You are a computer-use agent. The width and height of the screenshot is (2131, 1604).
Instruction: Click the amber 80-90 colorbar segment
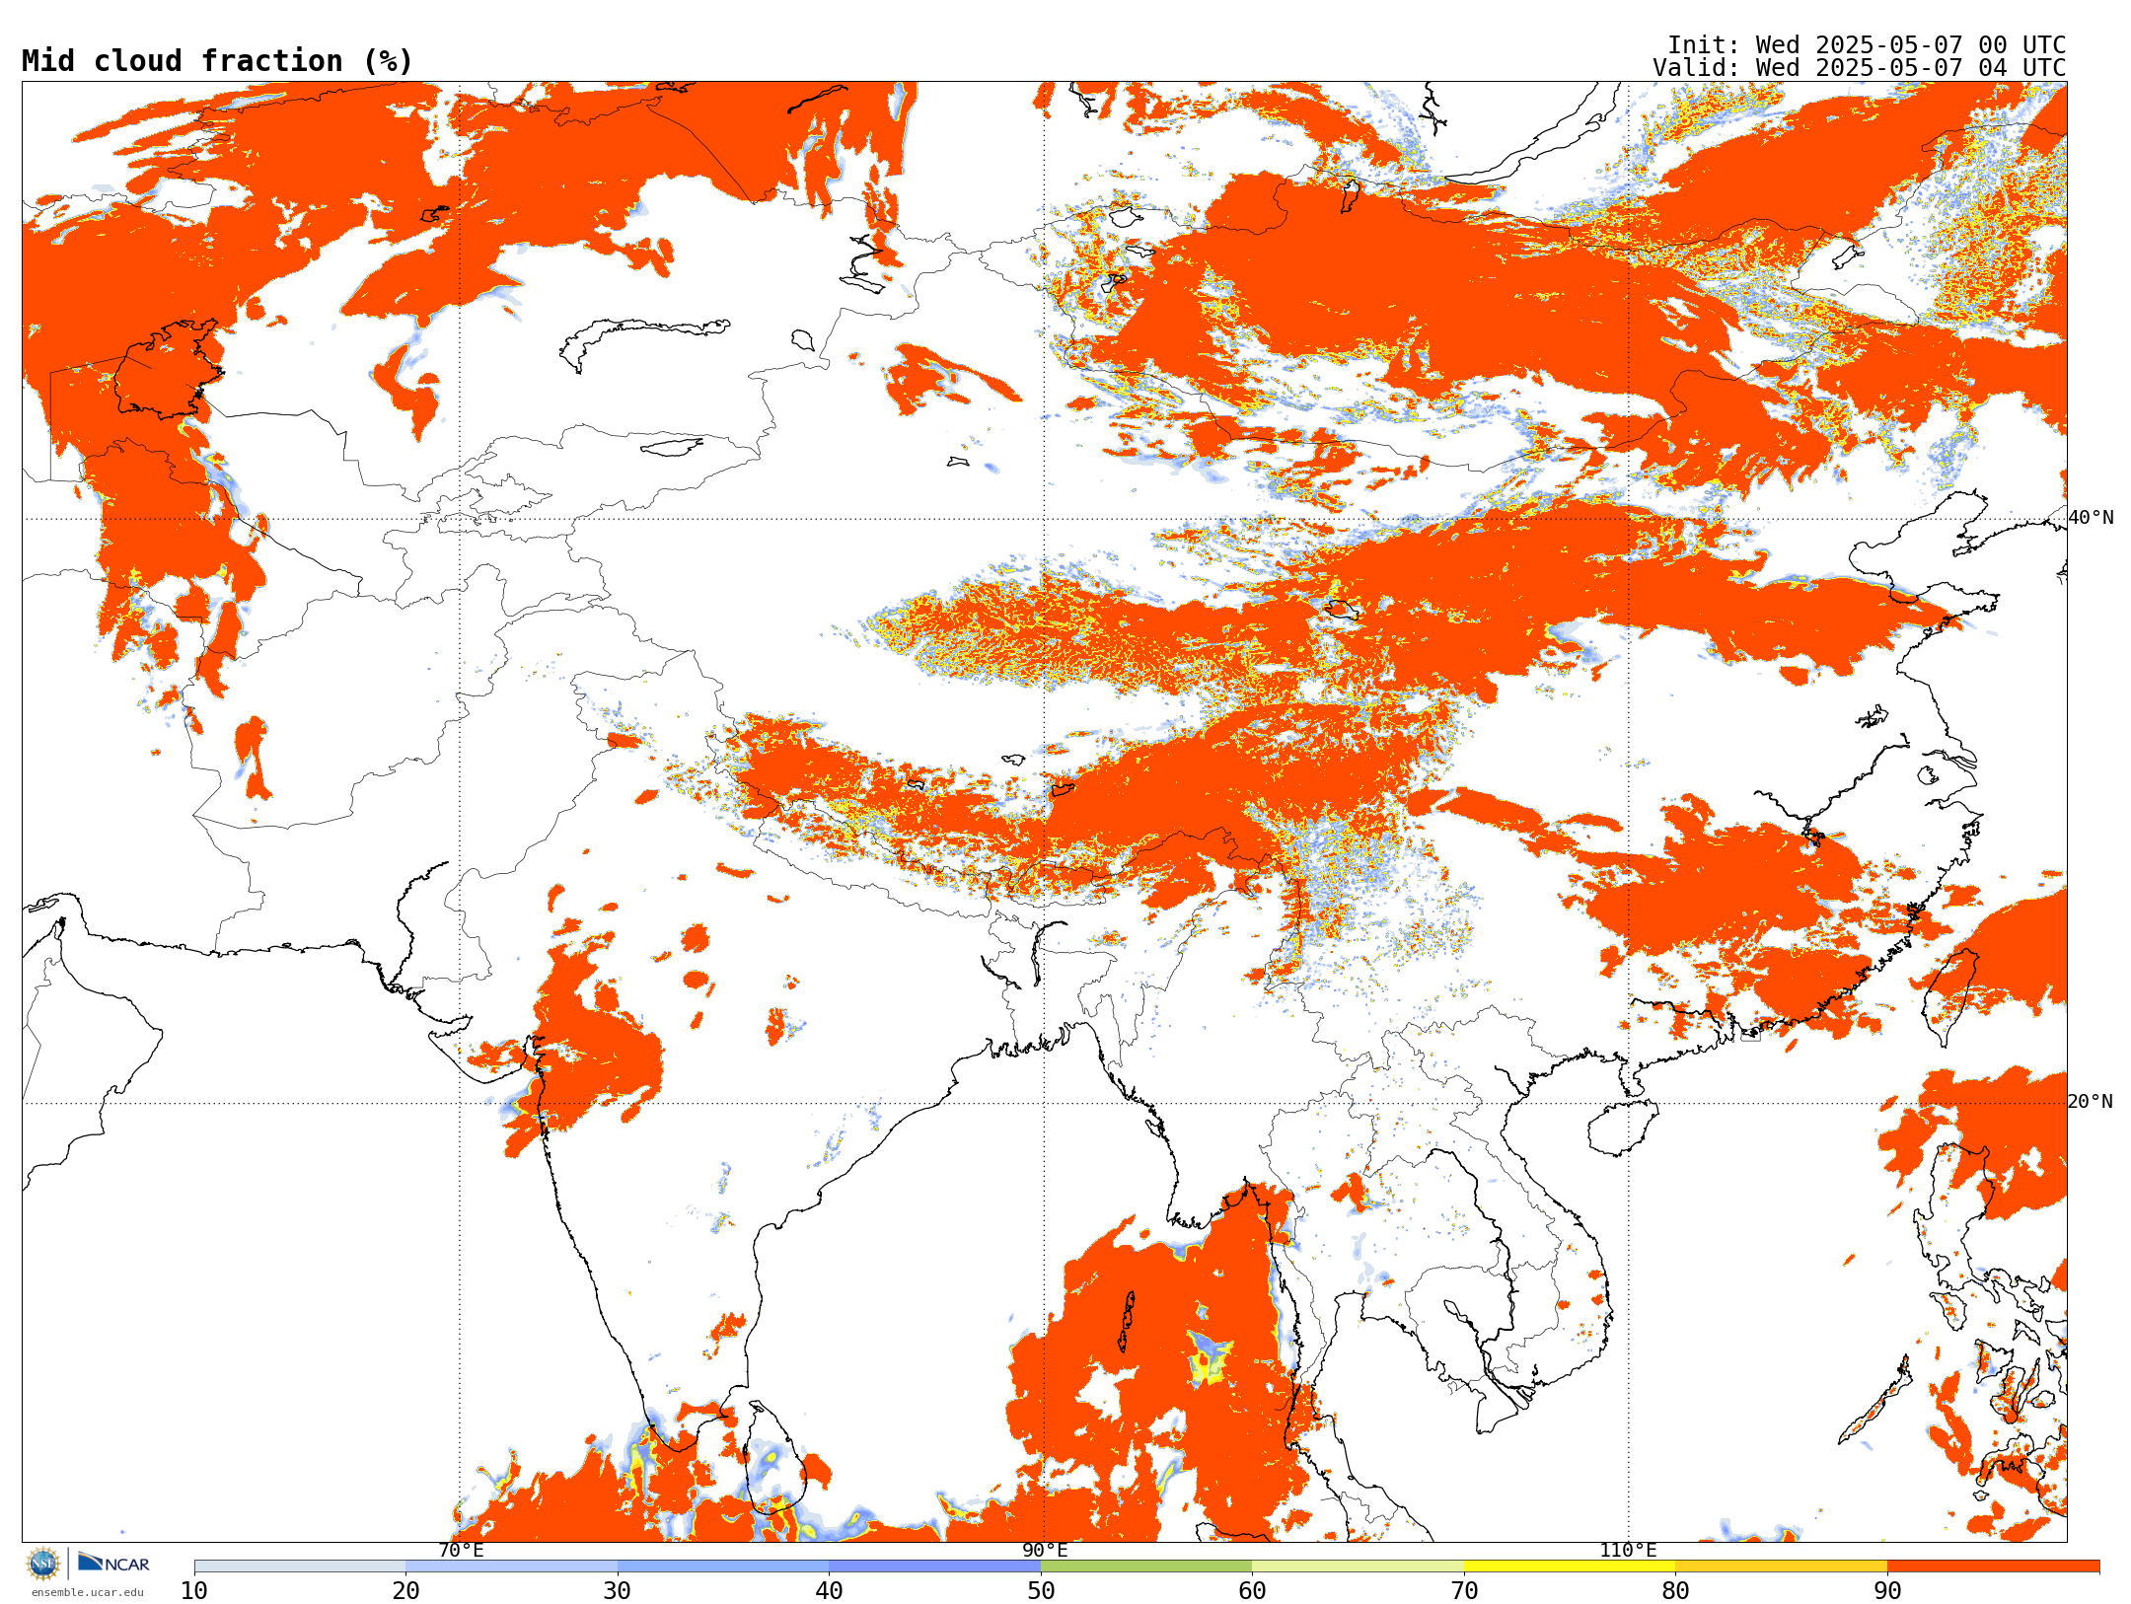[1782, 1566]
